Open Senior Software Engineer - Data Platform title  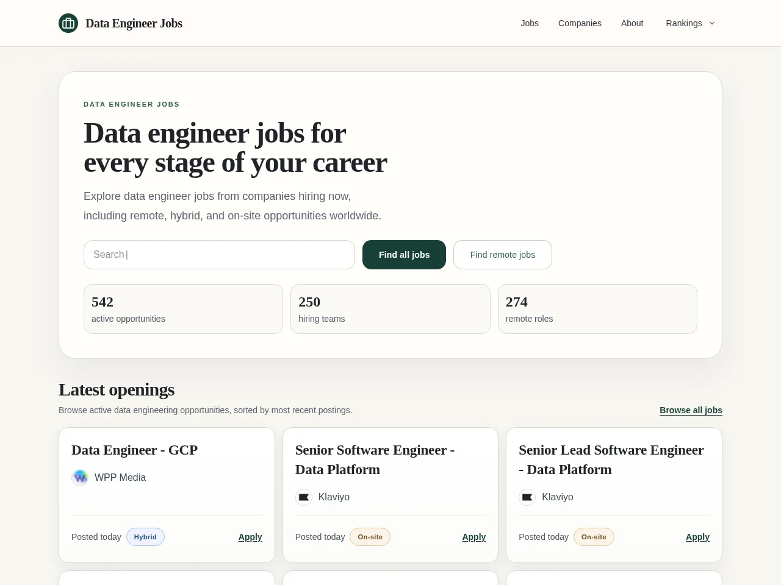(375, 459)
